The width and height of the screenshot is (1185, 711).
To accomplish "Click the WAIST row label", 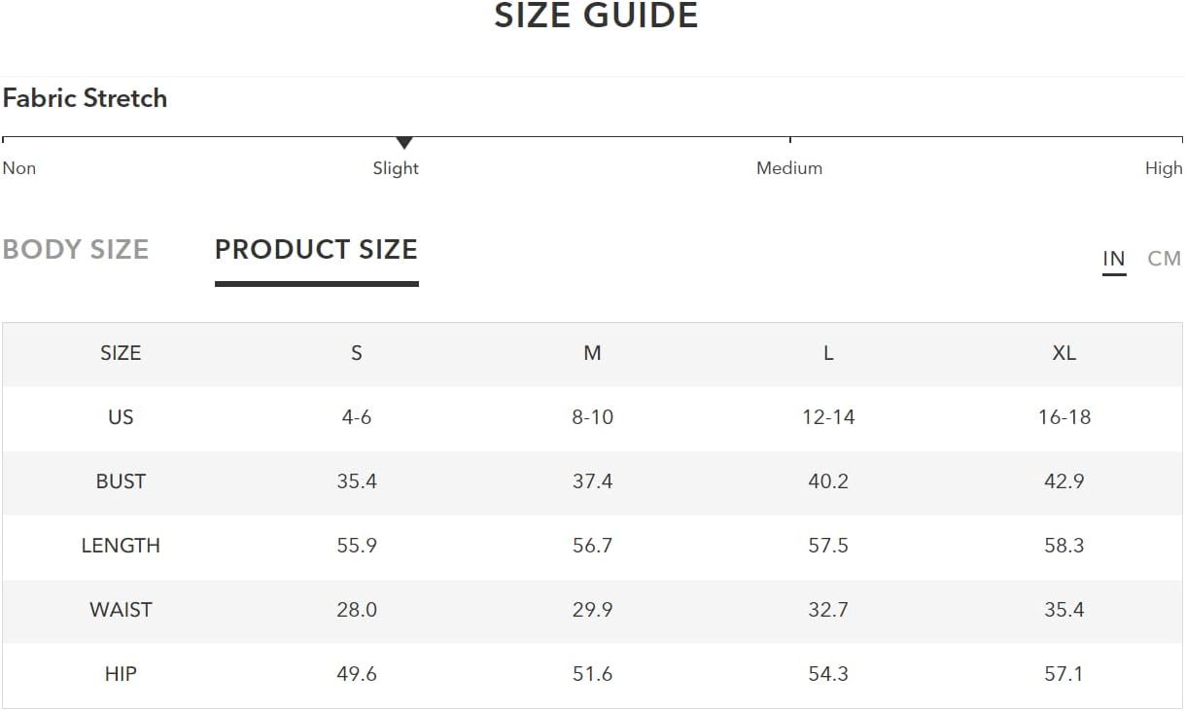I will click(121, 610).
